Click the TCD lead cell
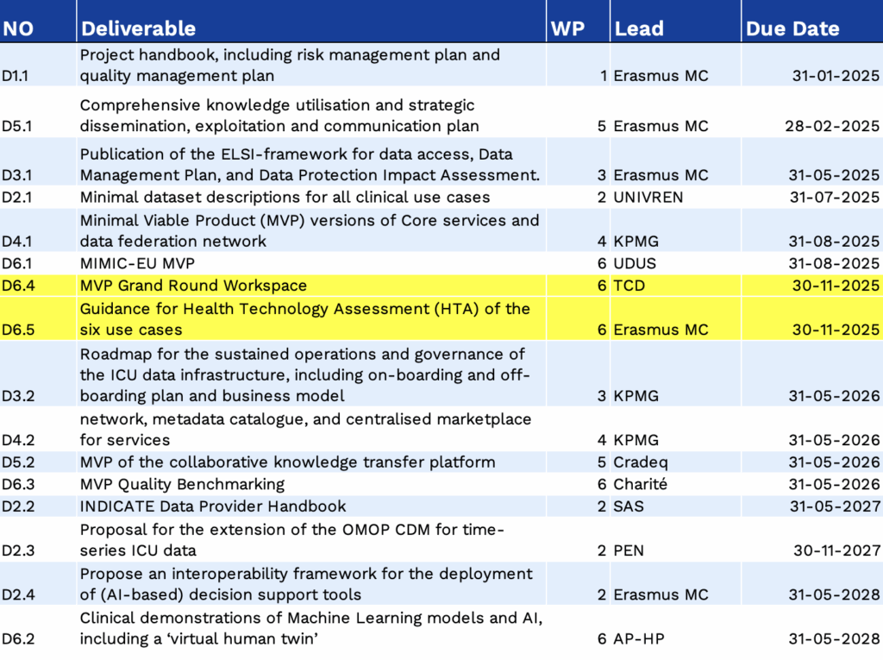The width and height of the screenshot is (883, 660). 629,286
